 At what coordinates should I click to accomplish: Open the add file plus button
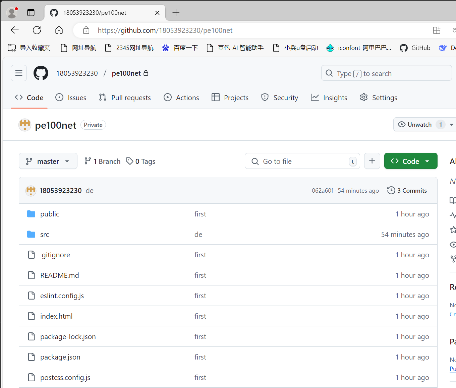pyautogui.click(x=372, y=161)
